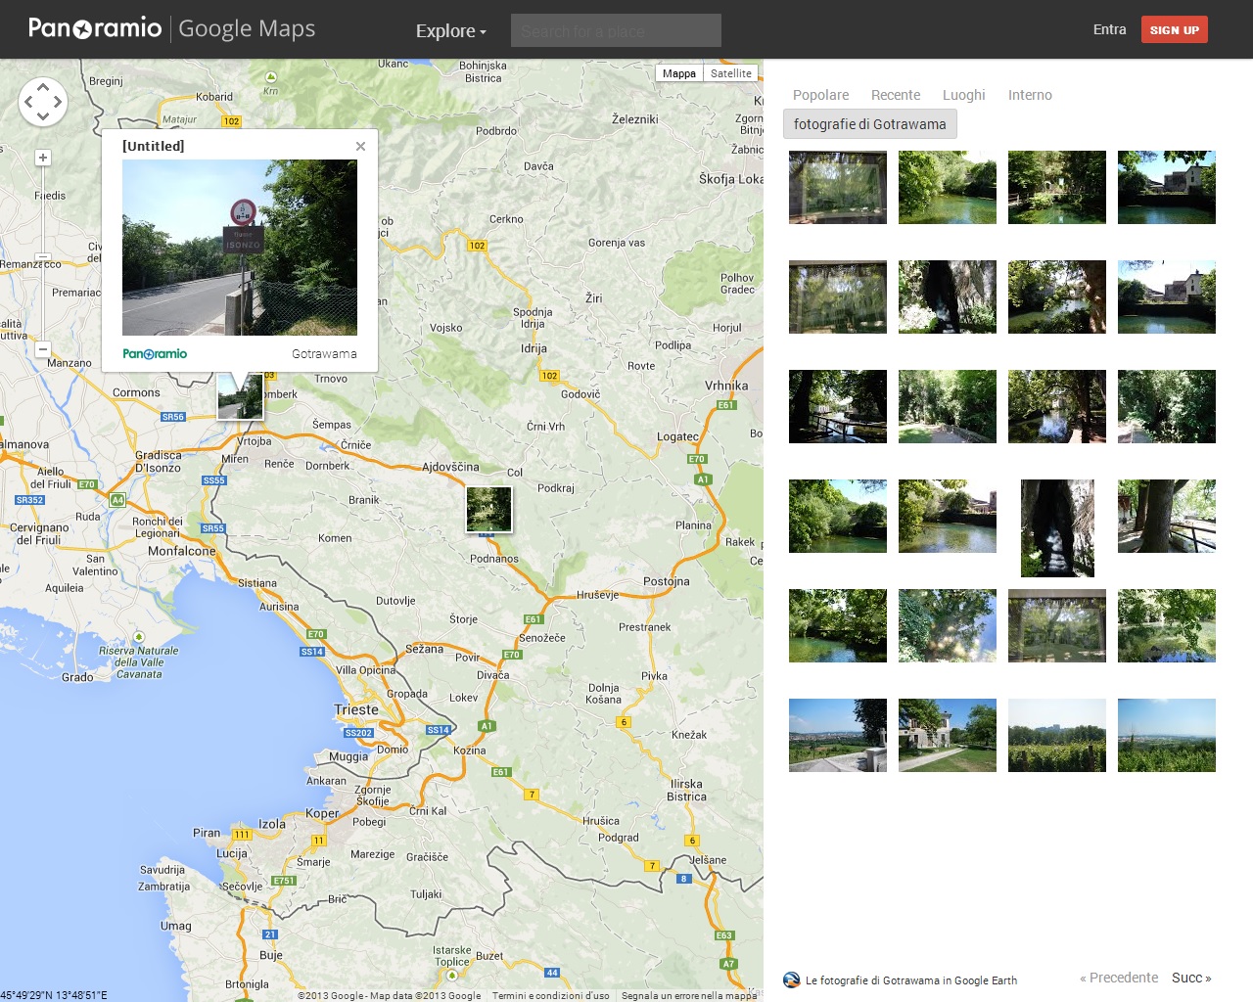
Task: Open Termini e condizioni d'uso link
Action: coord(550,995)
